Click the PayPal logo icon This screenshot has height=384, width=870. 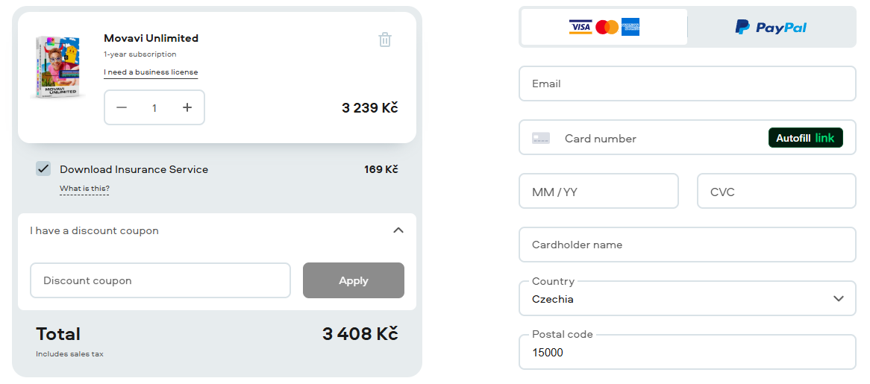(742, 28)
